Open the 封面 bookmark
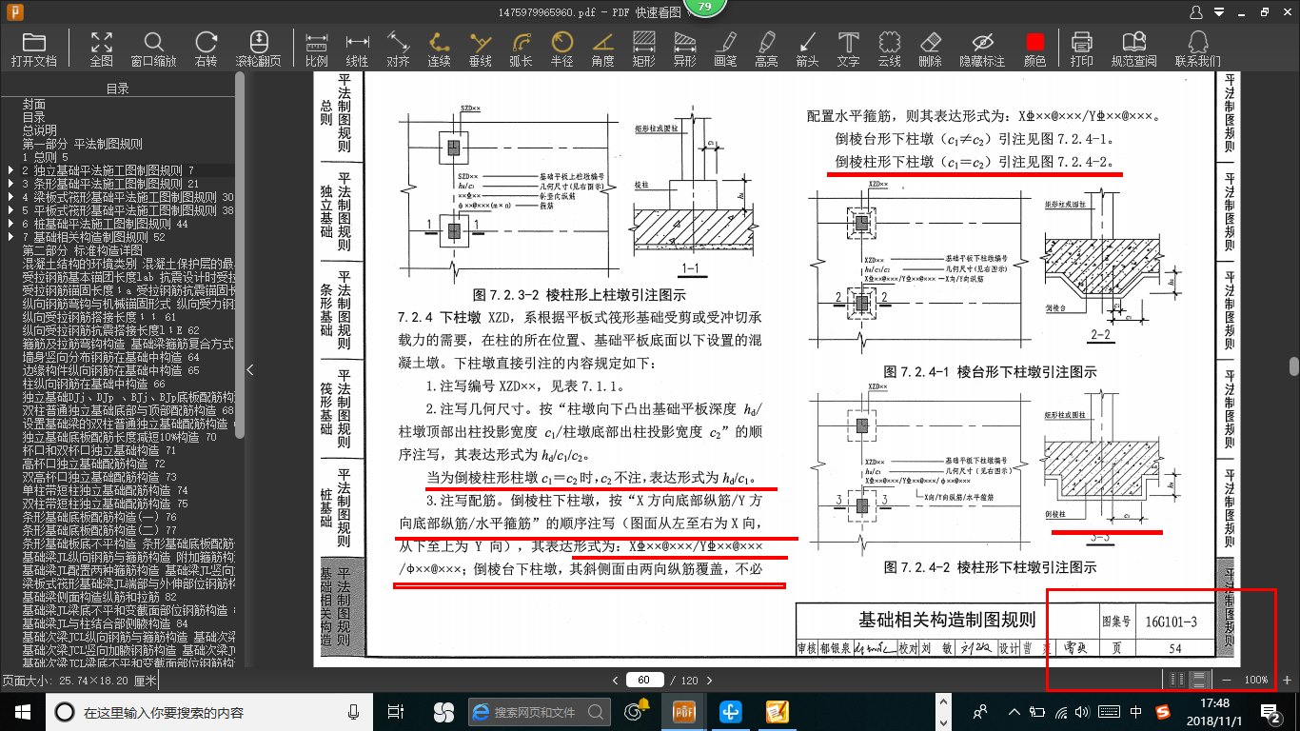 point(34,103)
